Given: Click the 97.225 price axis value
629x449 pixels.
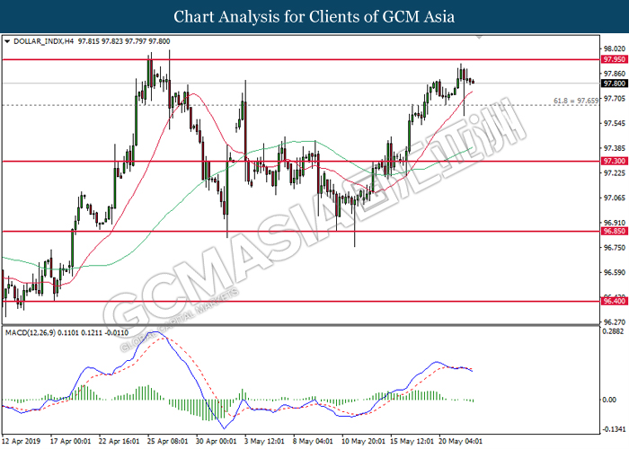Looking at the screenshot, I should [615, 173].
